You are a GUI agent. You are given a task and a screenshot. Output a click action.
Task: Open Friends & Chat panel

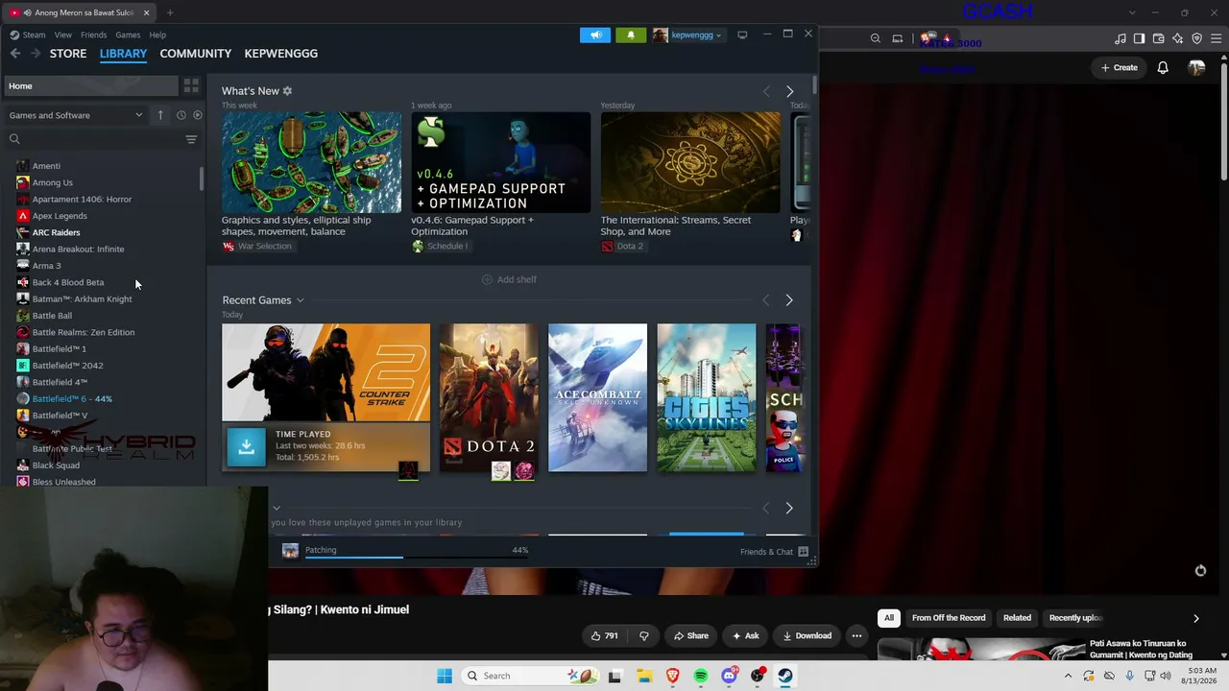774,552
